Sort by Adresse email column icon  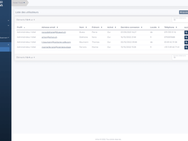(x=57, y=27)
